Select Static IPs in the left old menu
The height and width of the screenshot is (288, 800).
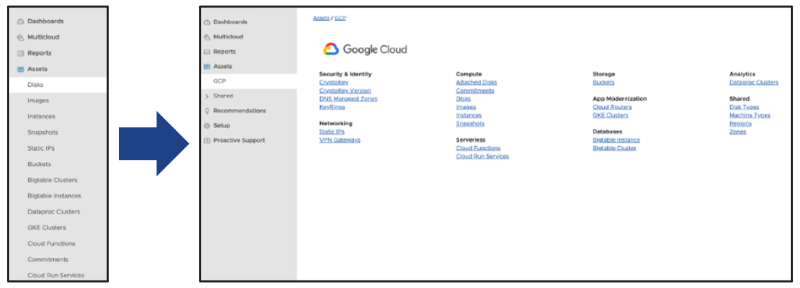(x=41, y=148)
